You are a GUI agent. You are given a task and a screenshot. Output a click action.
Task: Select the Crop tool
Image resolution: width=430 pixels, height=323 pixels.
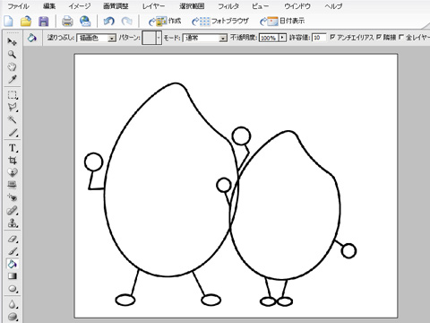[13, 161]
